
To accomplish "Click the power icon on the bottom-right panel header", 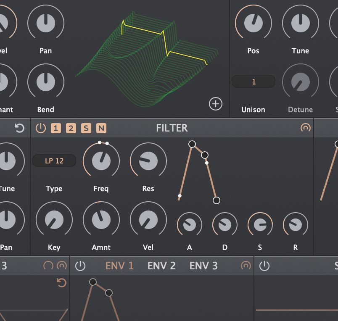I will point(264,266).
